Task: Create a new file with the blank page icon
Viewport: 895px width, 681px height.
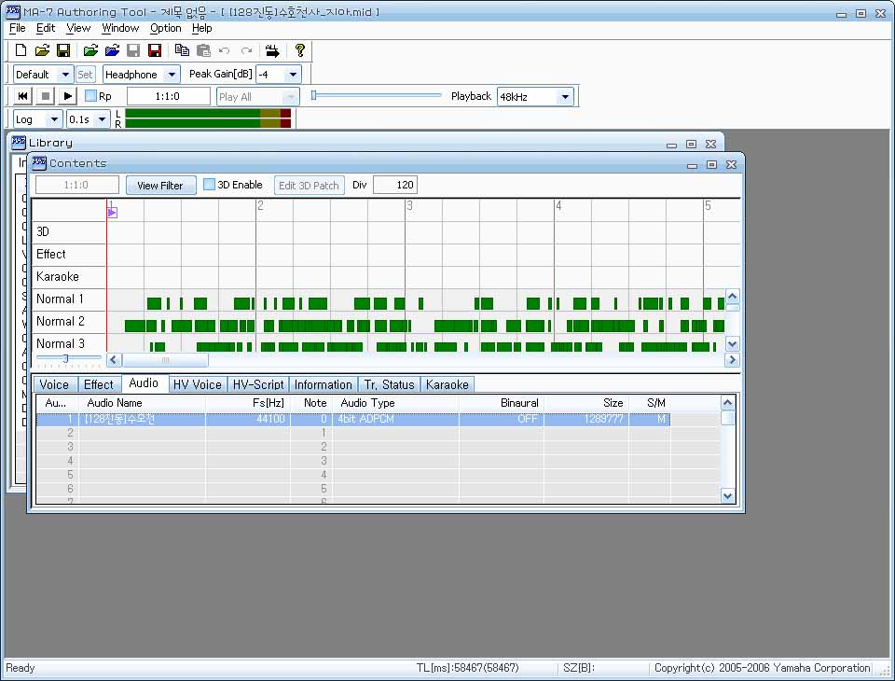Action: pyautogui.click(x=21, y=50)
